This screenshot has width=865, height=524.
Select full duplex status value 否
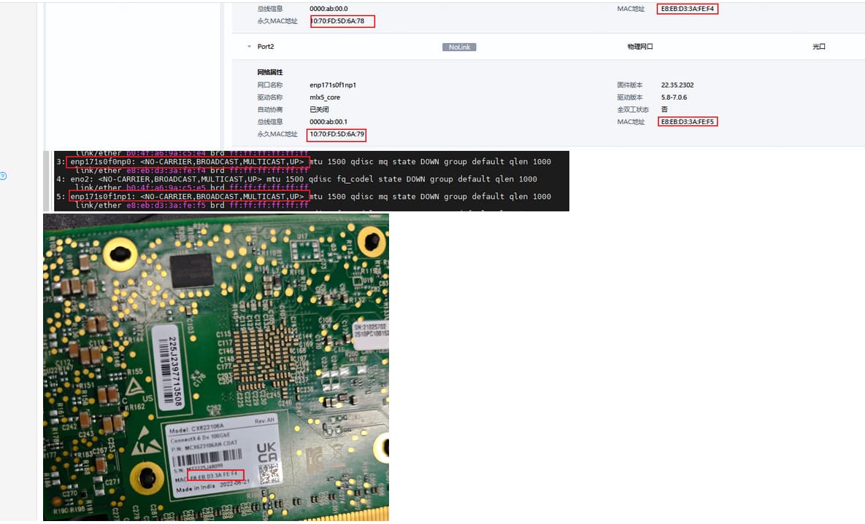pos(664,109)
